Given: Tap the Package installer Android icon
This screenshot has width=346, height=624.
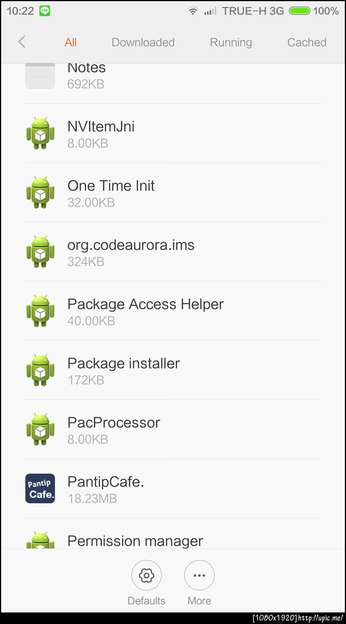Looking at the screenshot, I should [40, 370].
